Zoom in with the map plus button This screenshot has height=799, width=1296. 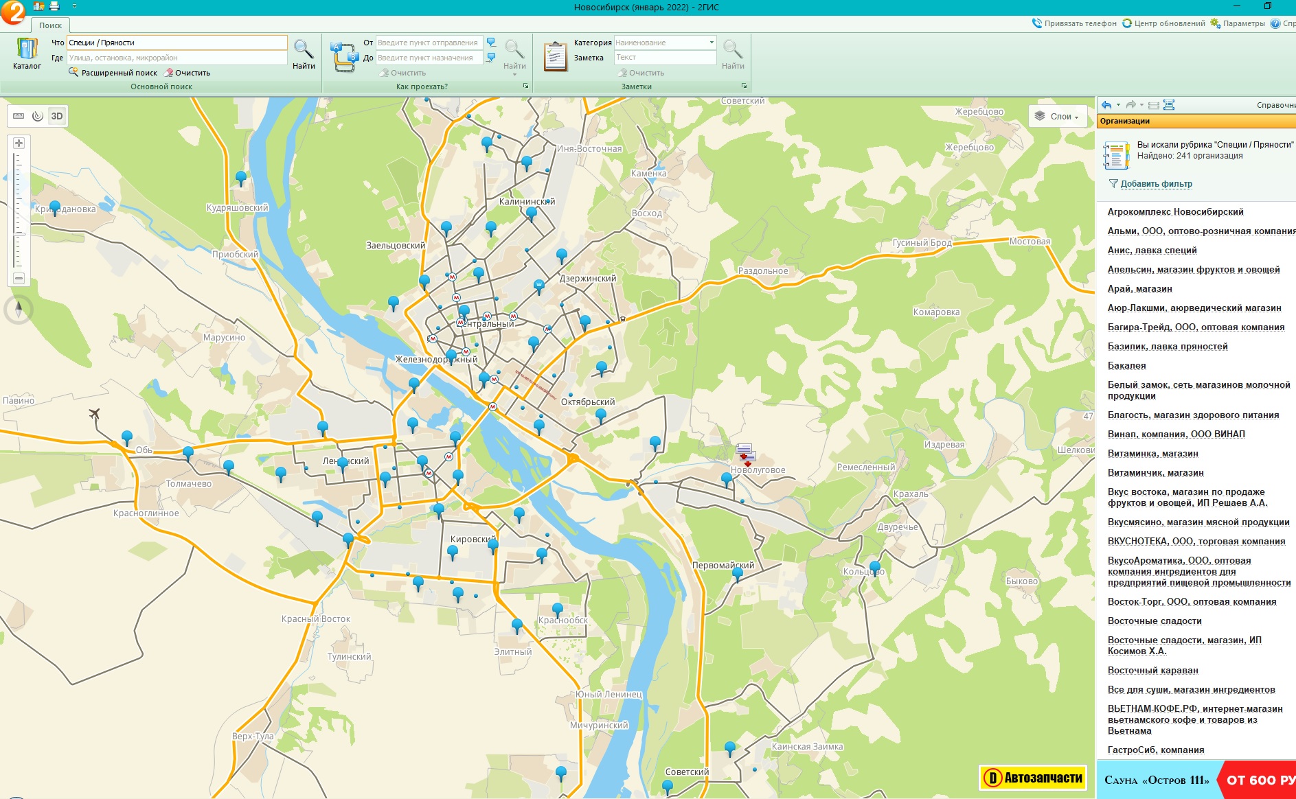pyautogui.click(x=19, y=143)
